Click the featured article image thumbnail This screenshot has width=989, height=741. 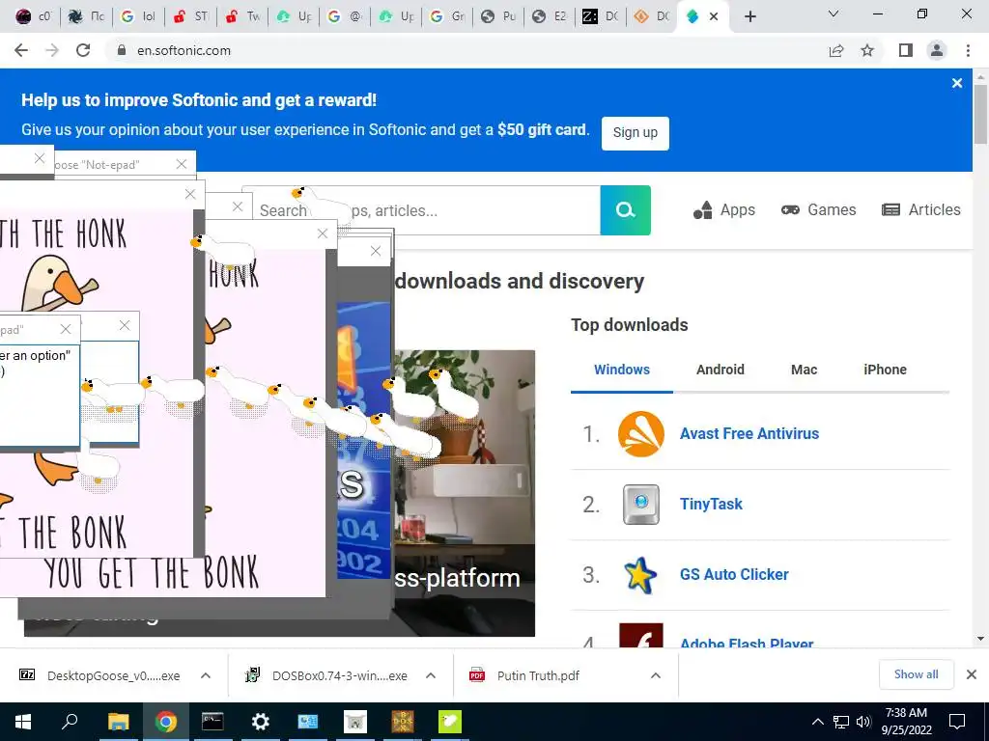point(464,493)
